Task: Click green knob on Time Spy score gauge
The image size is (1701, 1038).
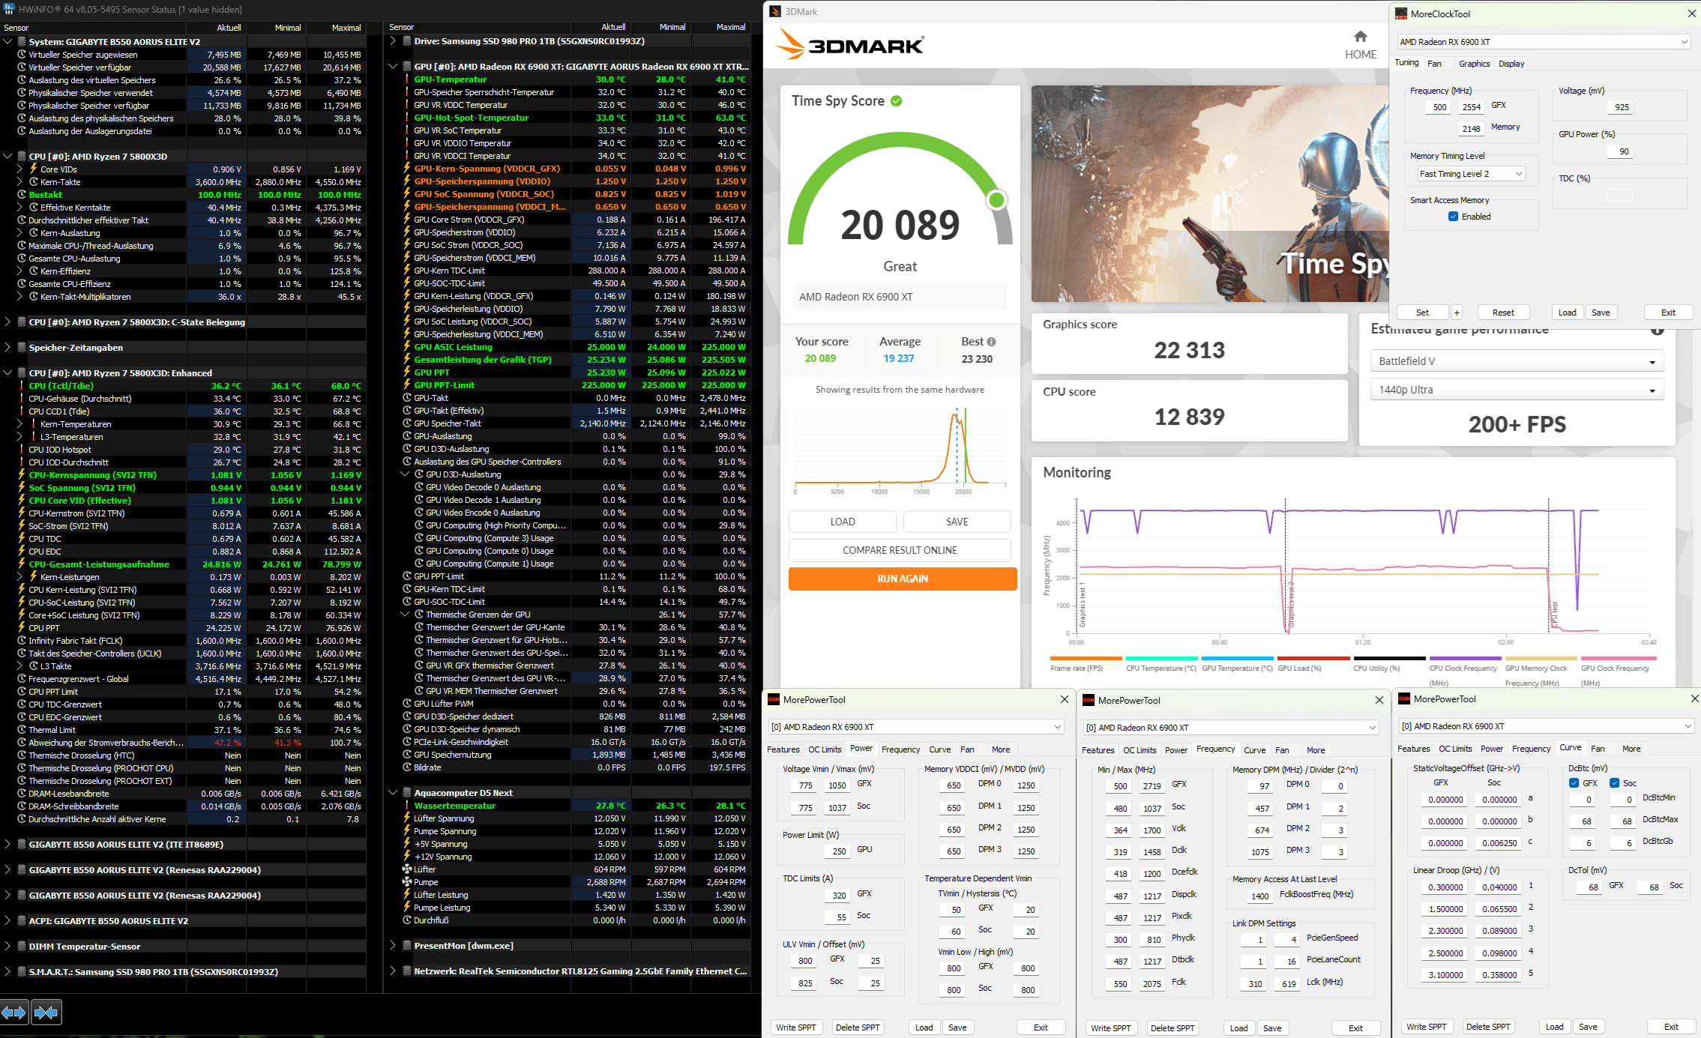Action: click(x=996, y=200)
